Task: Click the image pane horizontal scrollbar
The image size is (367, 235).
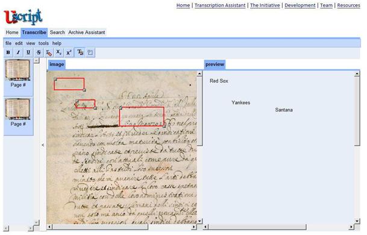Action: click(x=122, y=227)
